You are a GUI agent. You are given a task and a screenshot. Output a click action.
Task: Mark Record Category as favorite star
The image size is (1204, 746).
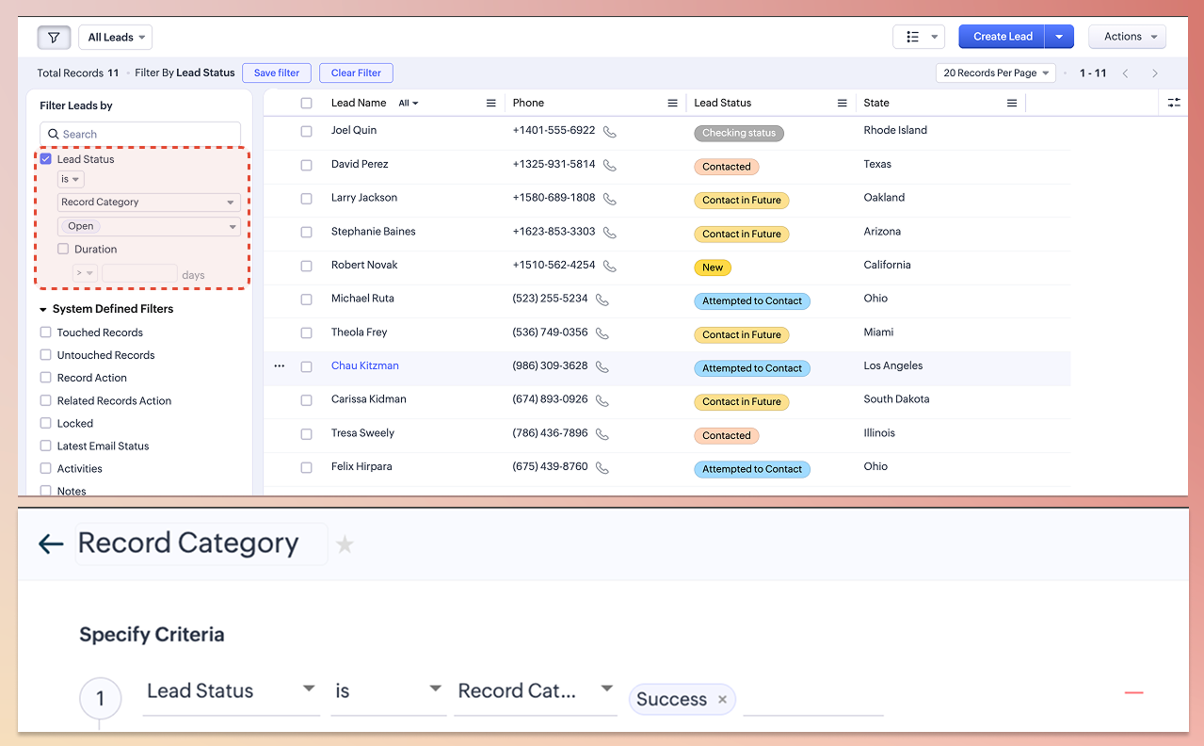click(x=345, y=544)
